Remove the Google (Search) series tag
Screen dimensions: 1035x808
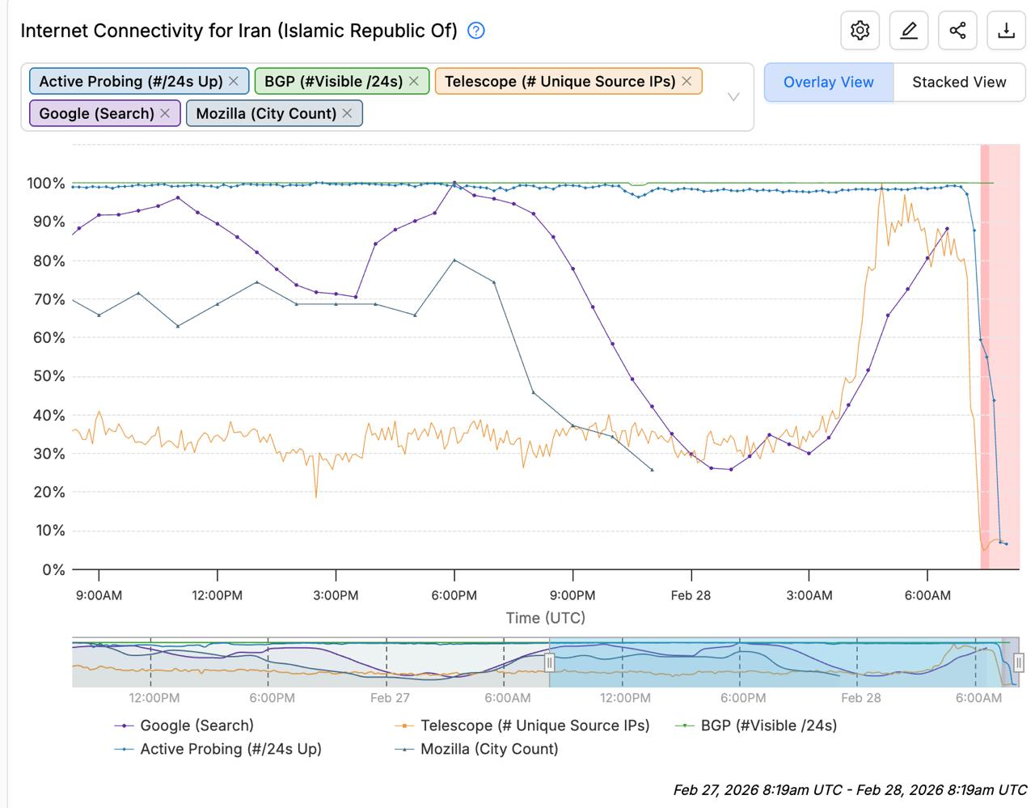tap(165, 113)
